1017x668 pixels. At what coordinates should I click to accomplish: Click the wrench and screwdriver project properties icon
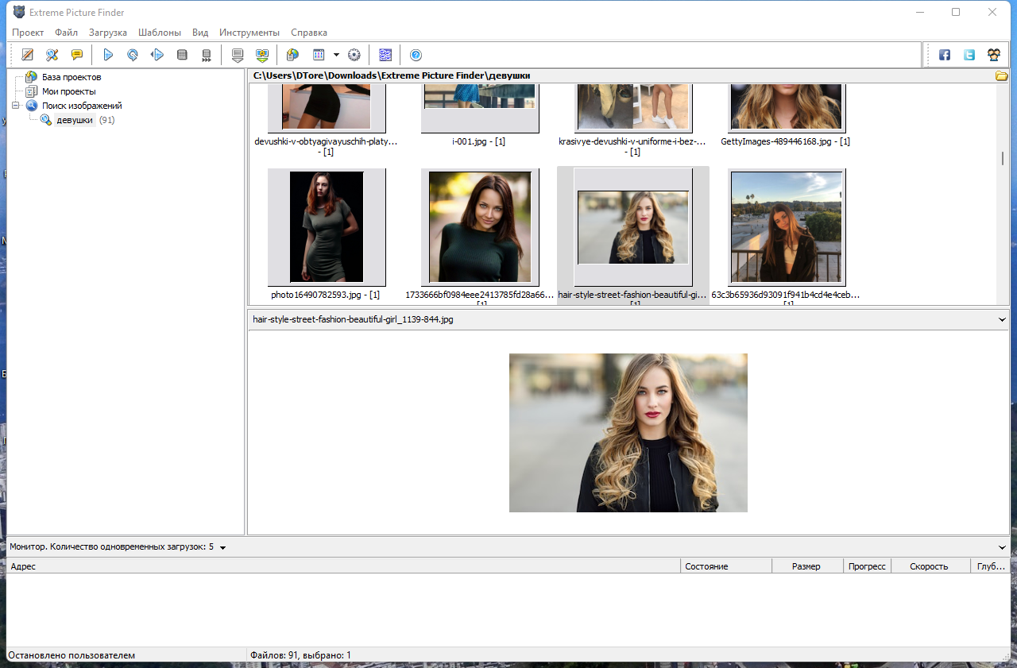[52, 55]
